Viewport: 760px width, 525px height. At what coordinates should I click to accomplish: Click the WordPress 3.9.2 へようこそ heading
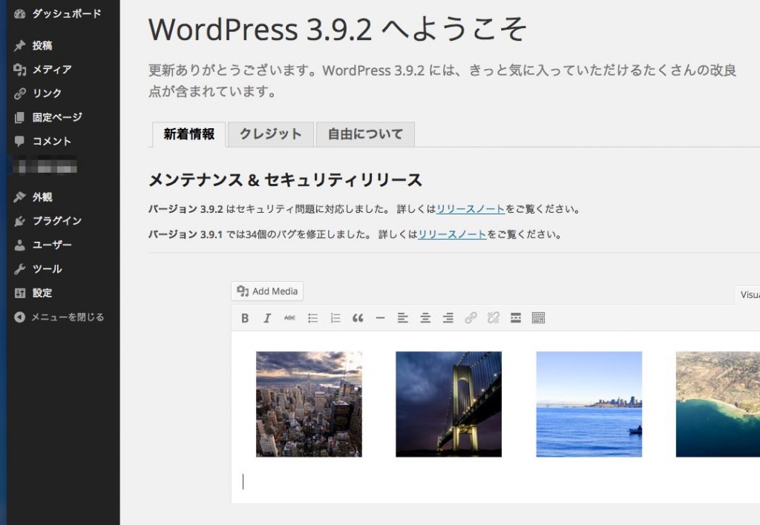point(338,29)
